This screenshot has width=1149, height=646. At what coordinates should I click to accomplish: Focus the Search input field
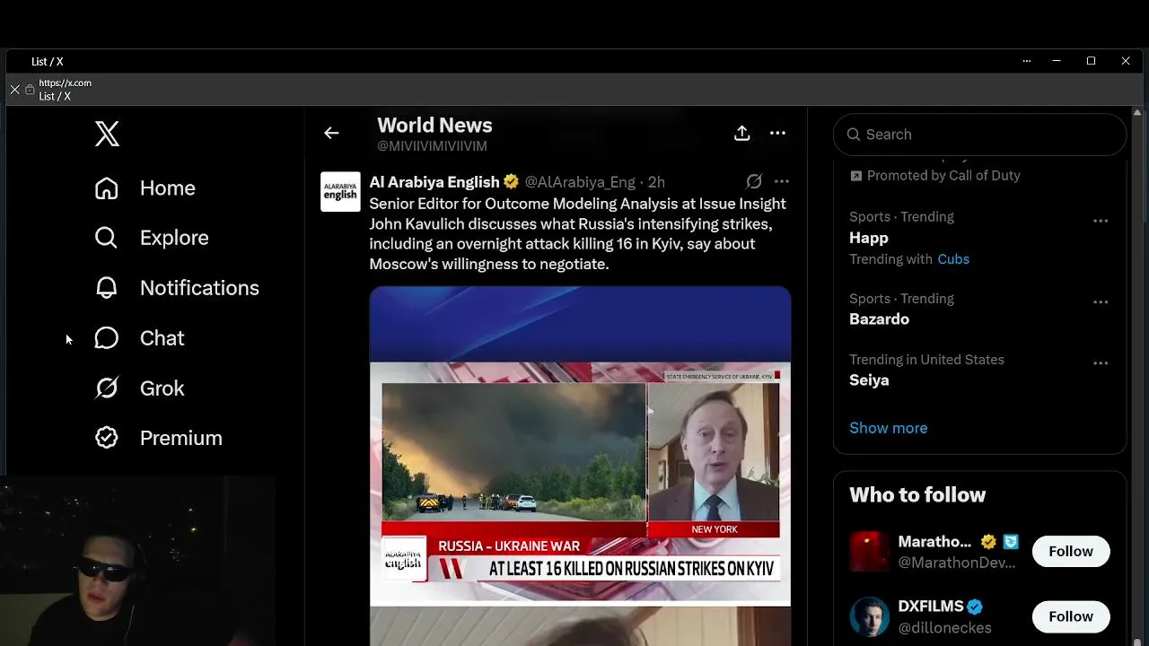coord(979,135)
